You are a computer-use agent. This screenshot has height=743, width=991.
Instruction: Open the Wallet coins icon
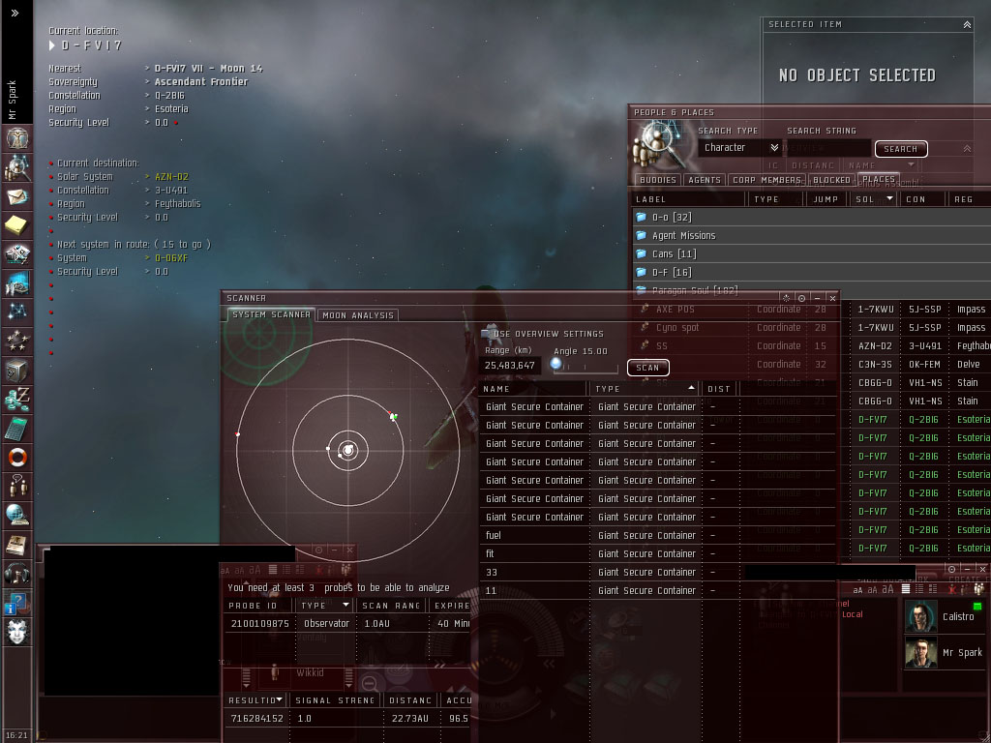[17, 400]
